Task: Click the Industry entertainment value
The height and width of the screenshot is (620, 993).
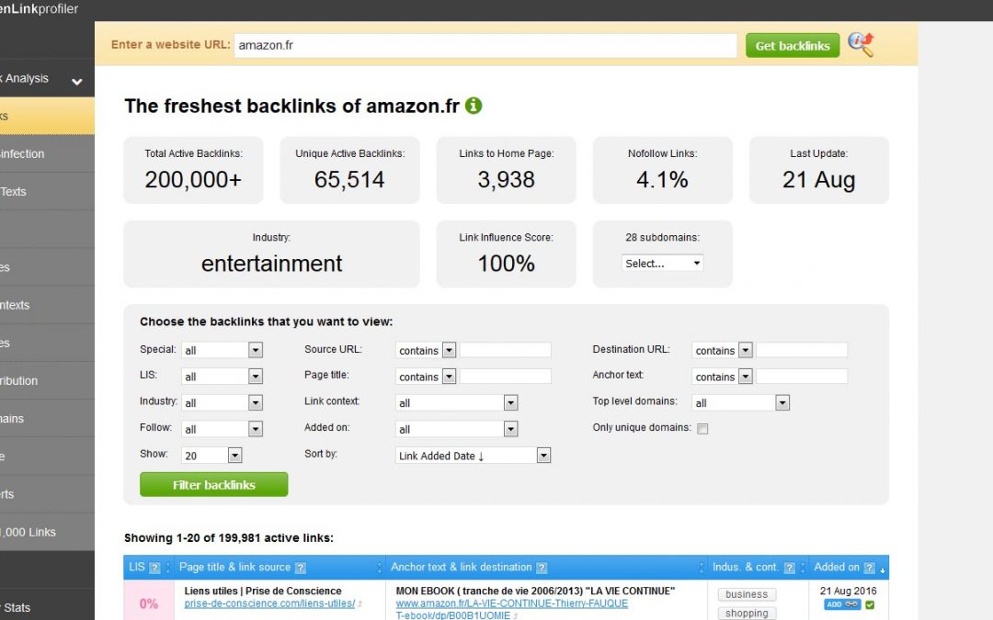Action: (x=271, y=264)
